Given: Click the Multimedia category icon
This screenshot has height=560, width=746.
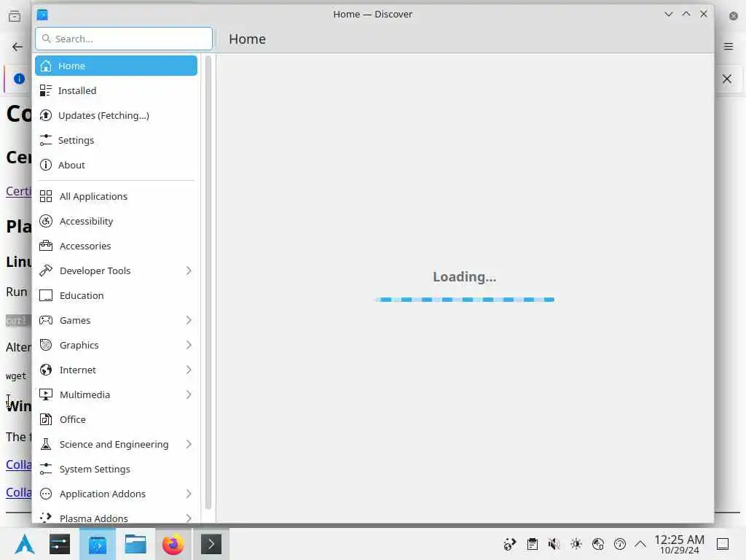Looking at the screenshot, I should [x=46, y=394].
